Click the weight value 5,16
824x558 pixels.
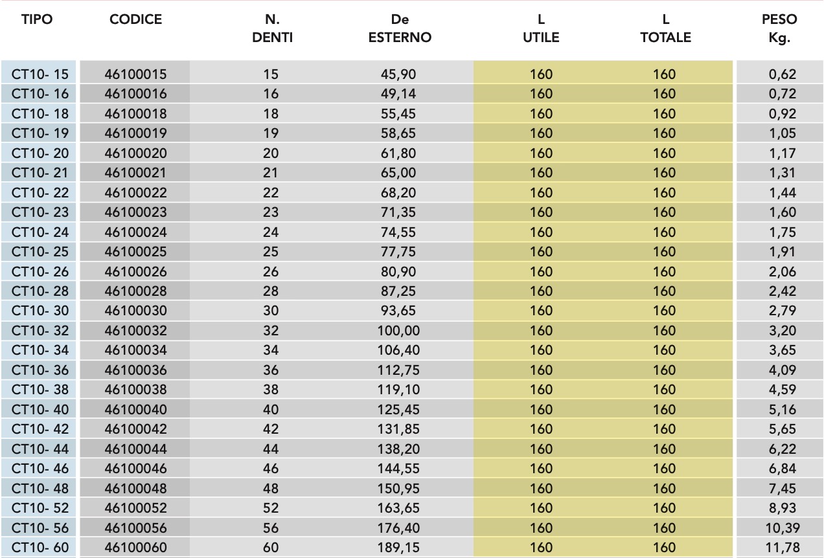click(783, 410)
